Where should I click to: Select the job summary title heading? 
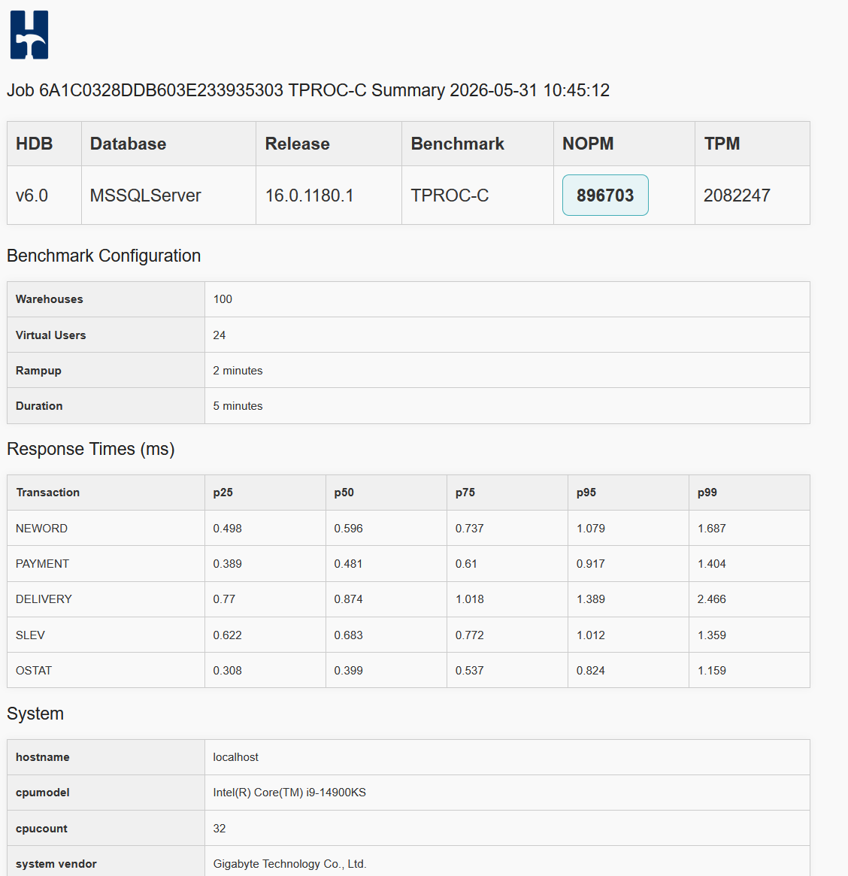(x=307, y=90)
